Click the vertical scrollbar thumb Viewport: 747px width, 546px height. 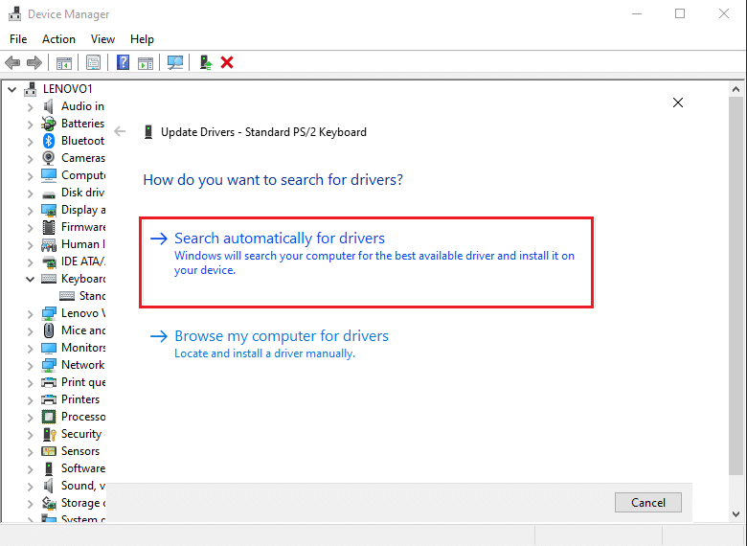[736, 284]
